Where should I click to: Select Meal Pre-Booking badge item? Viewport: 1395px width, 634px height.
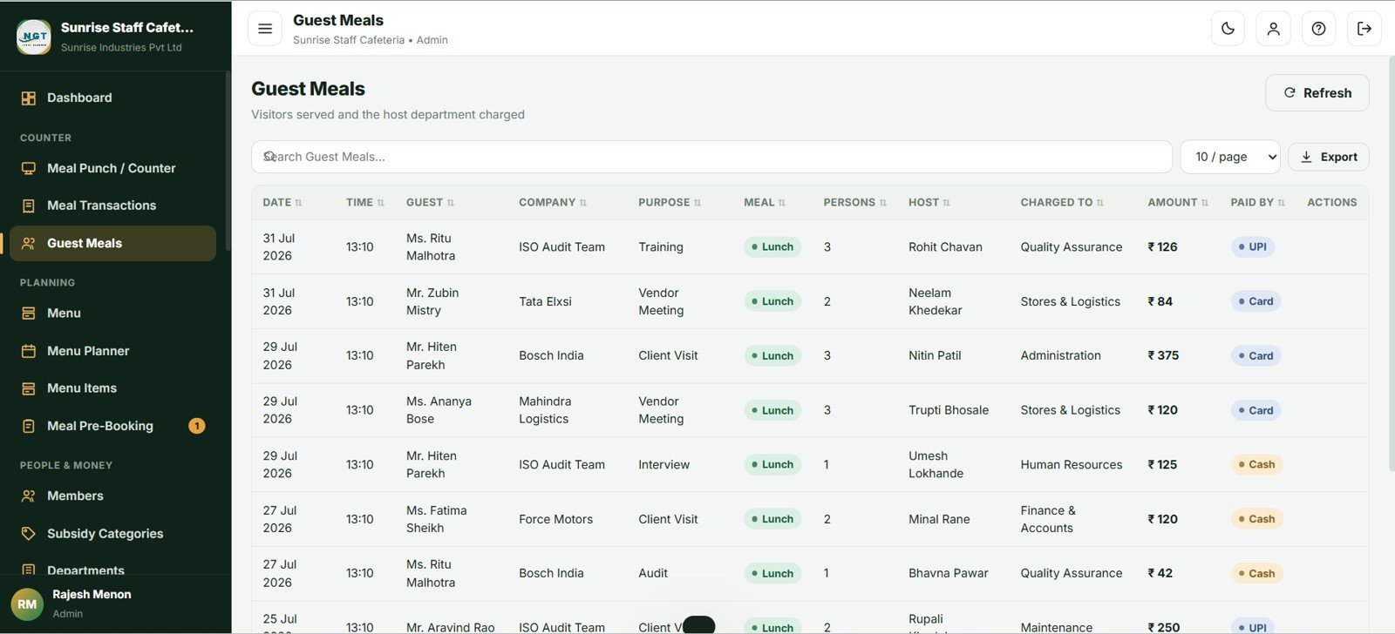pos(113,426)
